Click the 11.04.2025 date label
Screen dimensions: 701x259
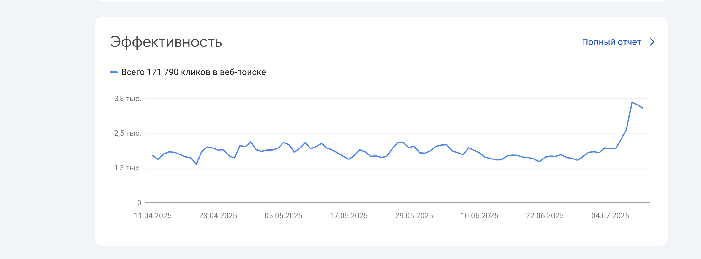[153, 216]
